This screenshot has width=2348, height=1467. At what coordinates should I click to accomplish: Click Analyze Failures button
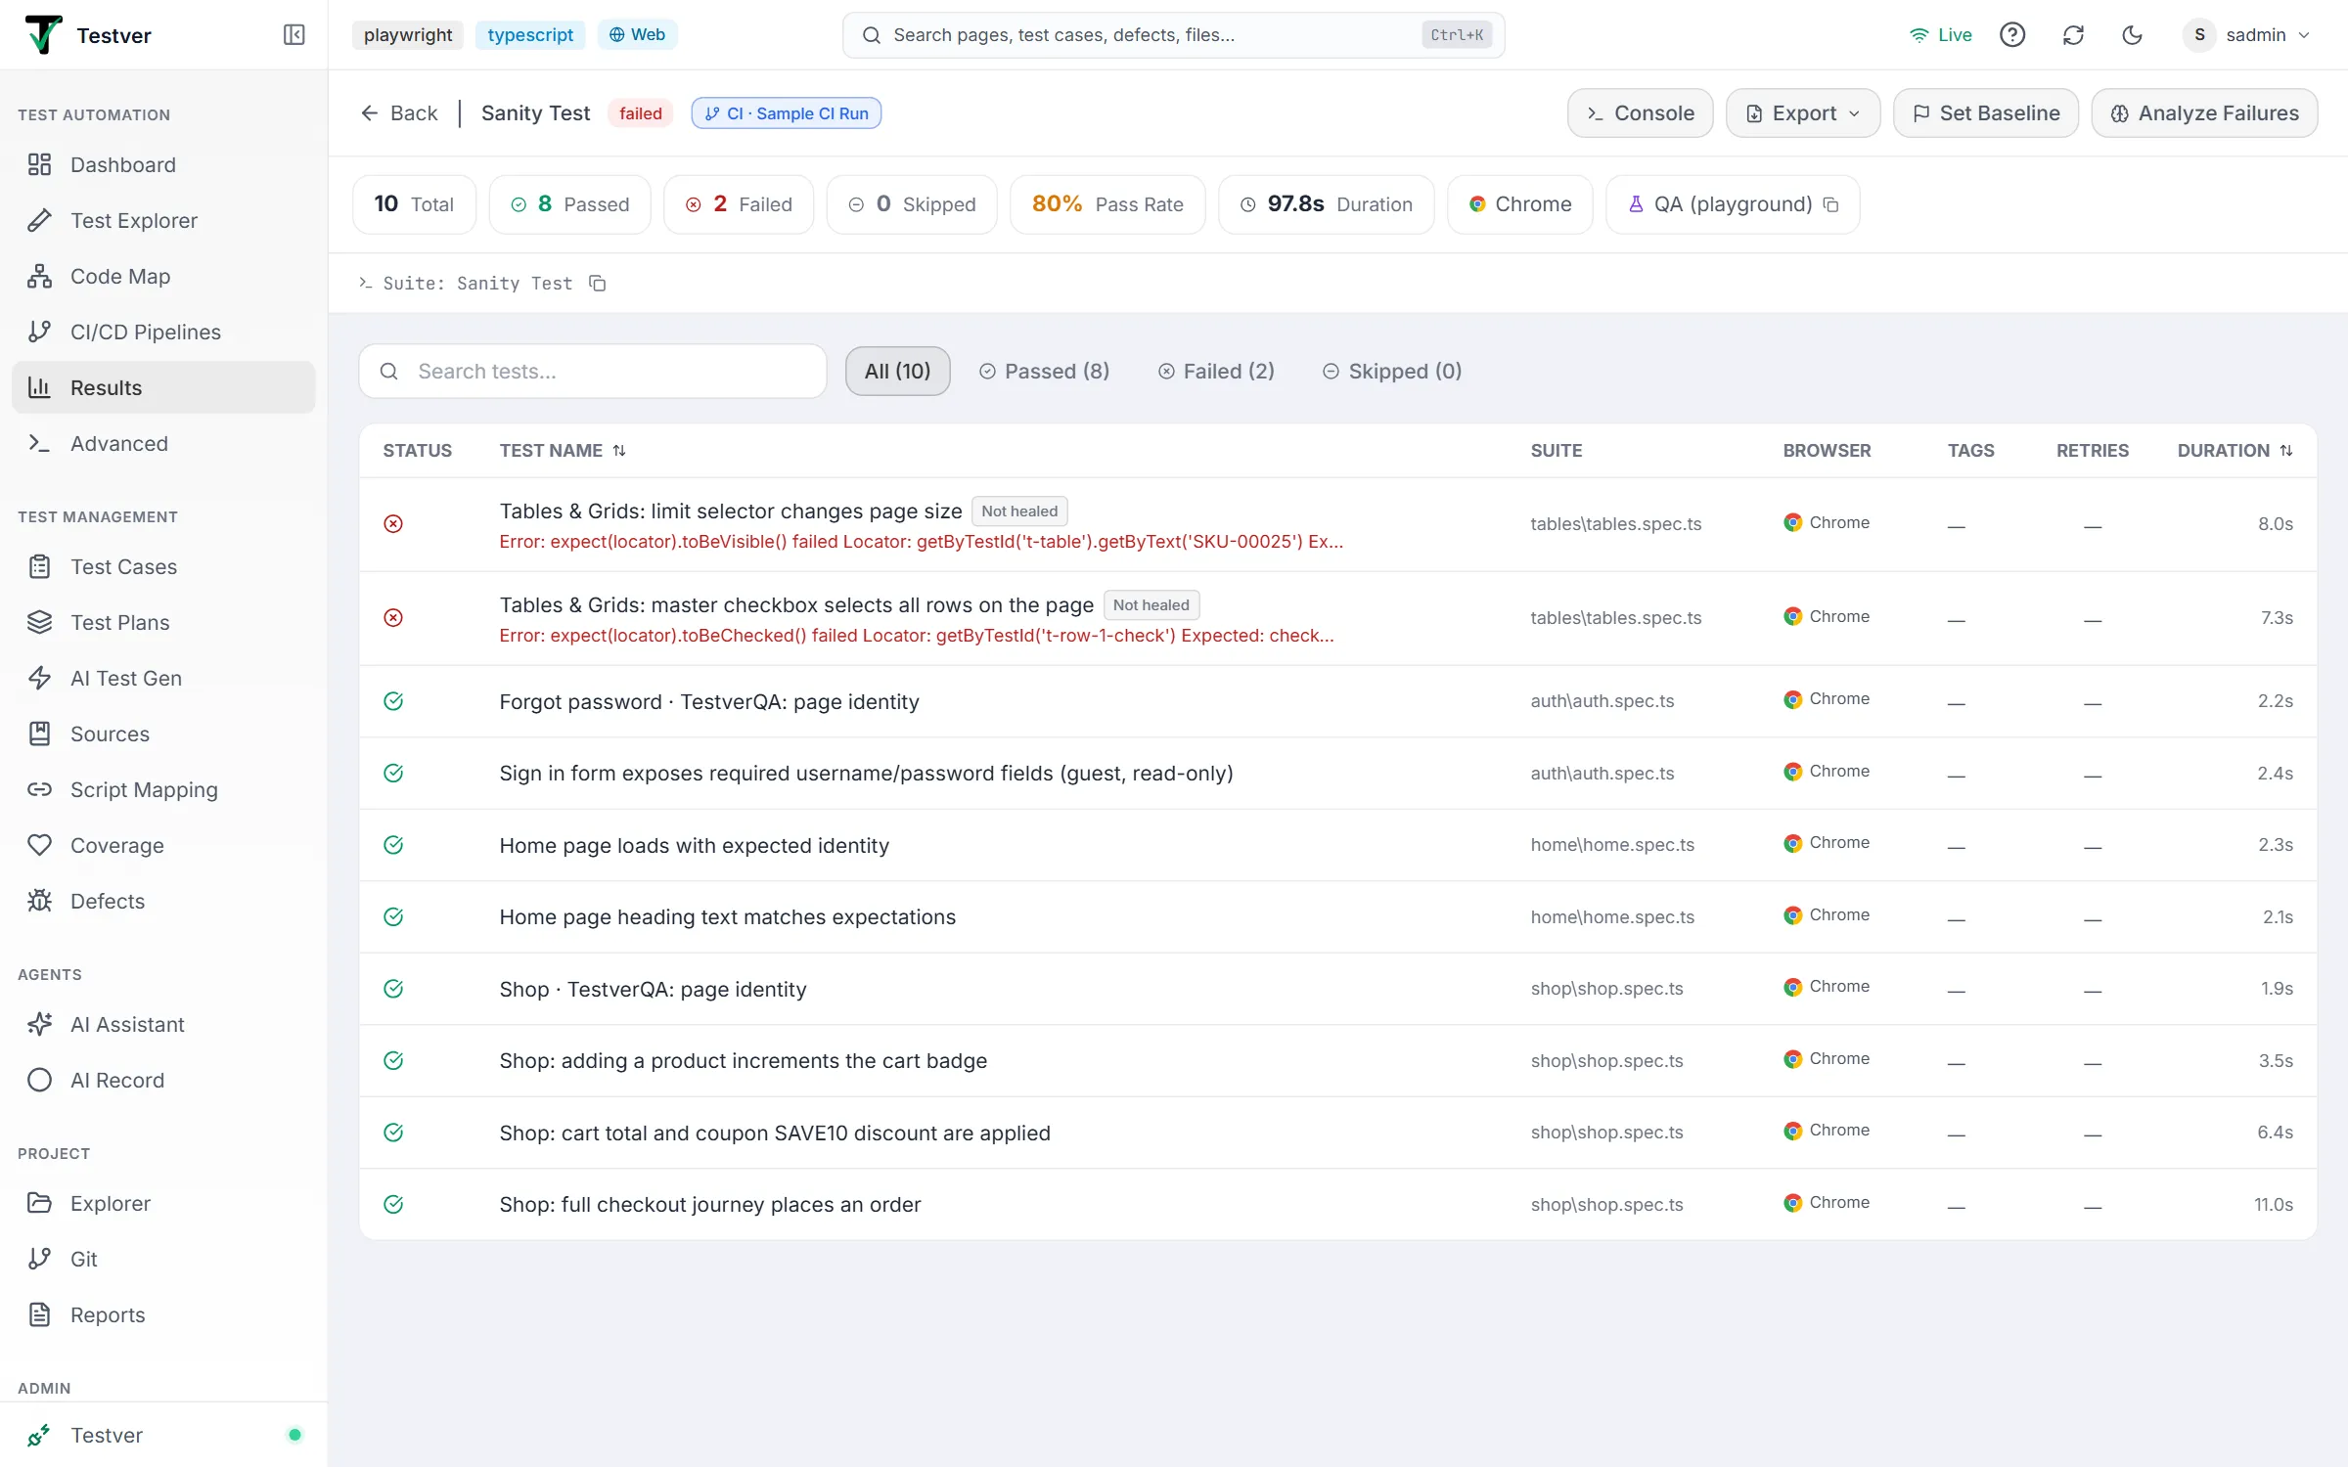tap(2204, 113)
